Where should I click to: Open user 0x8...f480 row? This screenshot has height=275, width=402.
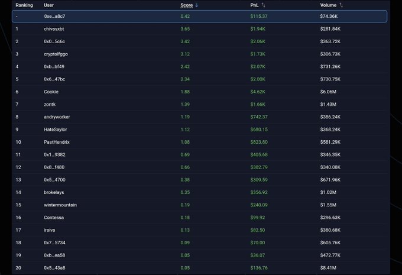point(199,167)
